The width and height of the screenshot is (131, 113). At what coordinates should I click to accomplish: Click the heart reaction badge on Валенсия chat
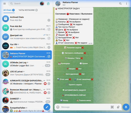pos(45,93)
